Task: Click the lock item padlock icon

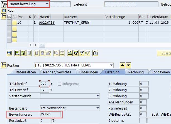Action: tap(42, 53)
